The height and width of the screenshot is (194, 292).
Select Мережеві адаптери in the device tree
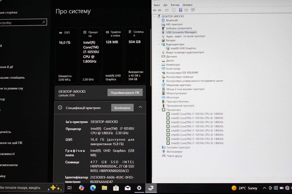[x=179, y=85]
